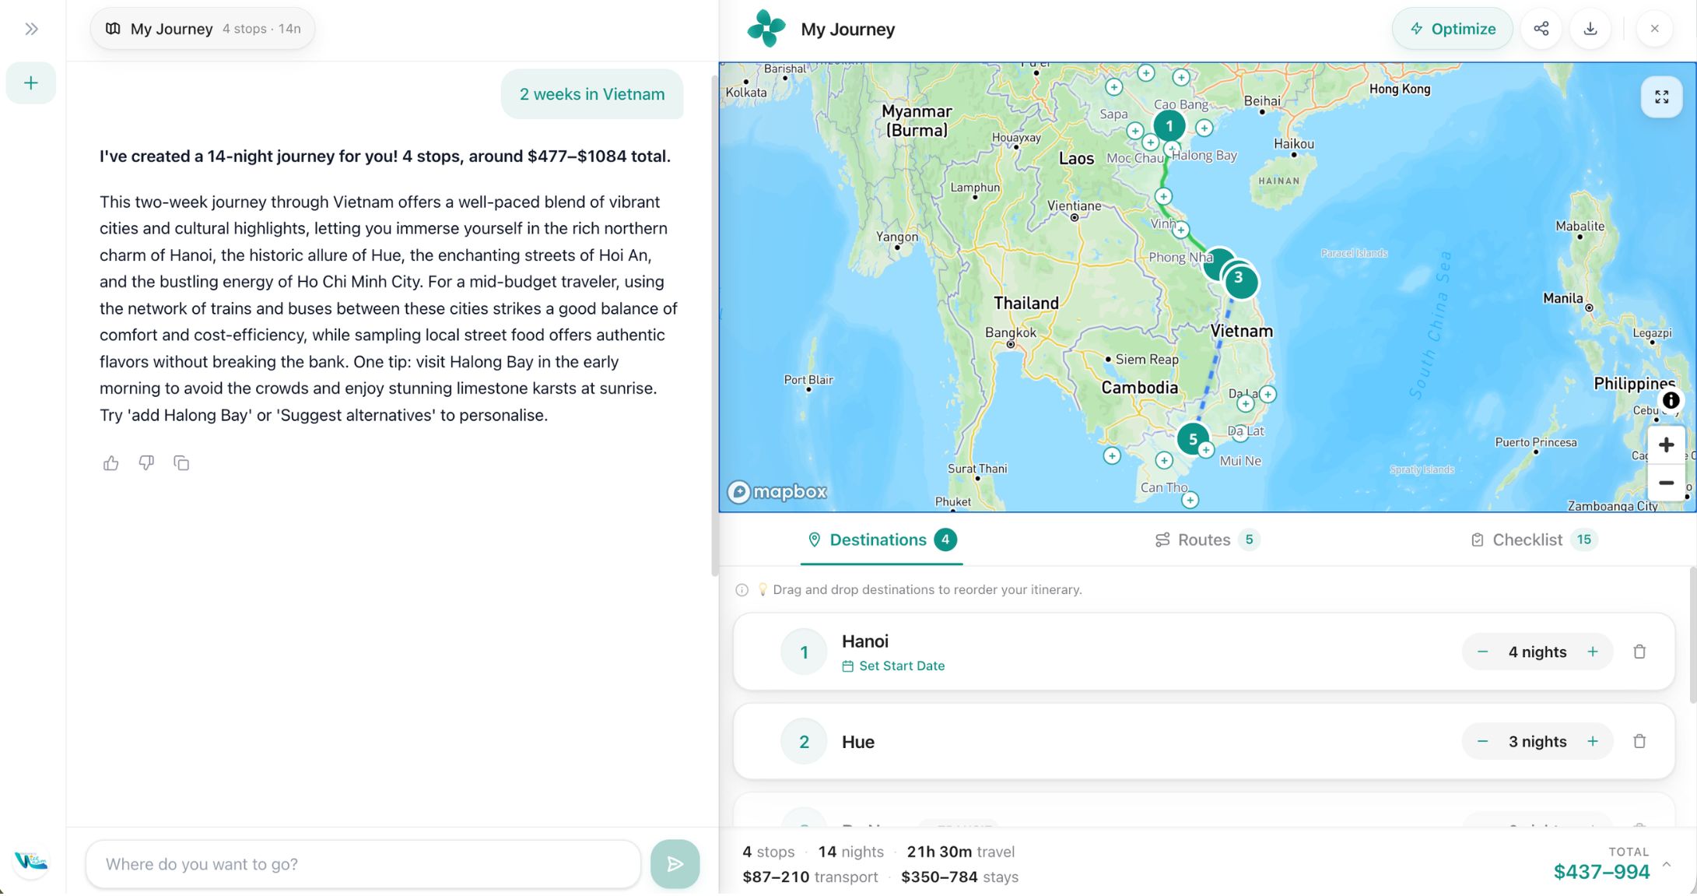Switch to the Destinations tab
The height and width of the screenshot is (896, 1697).
tap(882, 539)
